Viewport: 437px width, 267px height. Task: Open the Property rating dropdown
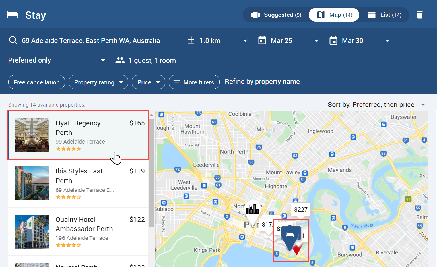(98, 82)
